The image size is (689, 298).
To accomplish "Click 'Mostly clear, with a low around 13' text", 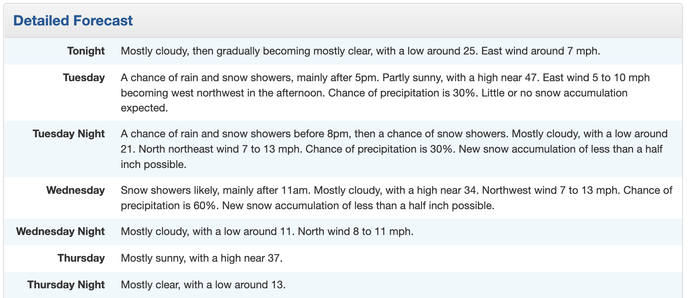I will pos(203,285).
